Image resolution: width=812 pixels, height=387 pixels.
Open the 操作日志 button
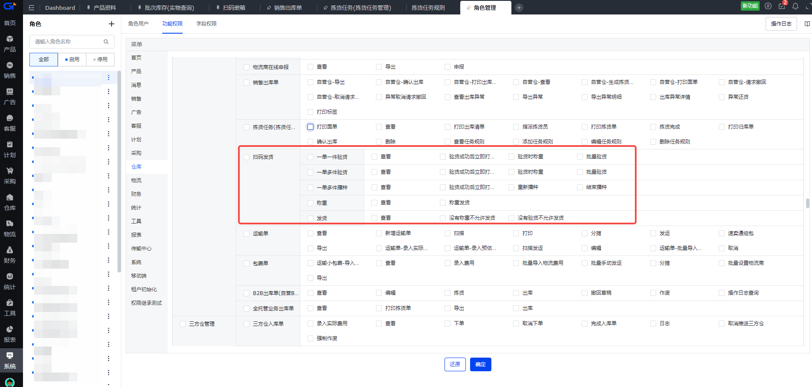pyautogui.click(x=781, y=24)
